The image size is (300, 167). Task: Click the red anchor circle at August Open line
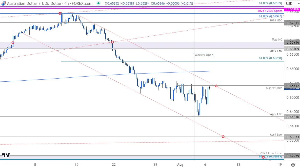click(x=216, y=86)
